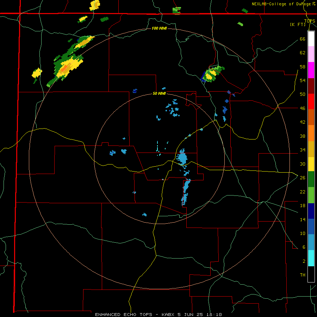Click the dark green legend swatch
The image size is (317, 317).
tap(311, 179)
